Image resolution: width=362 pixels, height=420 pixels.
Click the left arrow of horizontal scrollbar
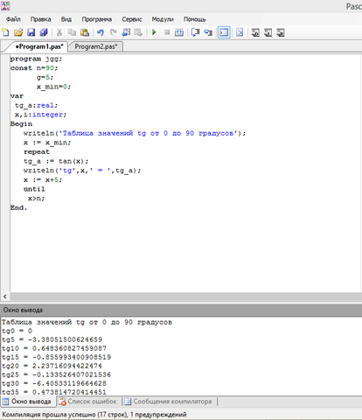tap(5, 297)
